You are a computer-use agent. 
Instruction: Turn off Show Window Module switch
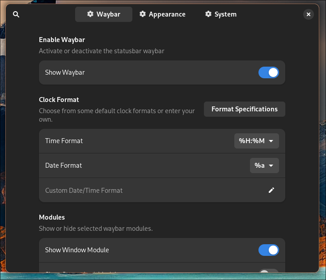pyautogui.click(x=268, y=250)
